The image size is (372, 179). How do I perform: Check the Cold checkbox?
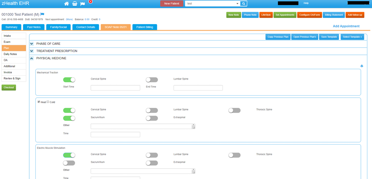coord(48,102)
